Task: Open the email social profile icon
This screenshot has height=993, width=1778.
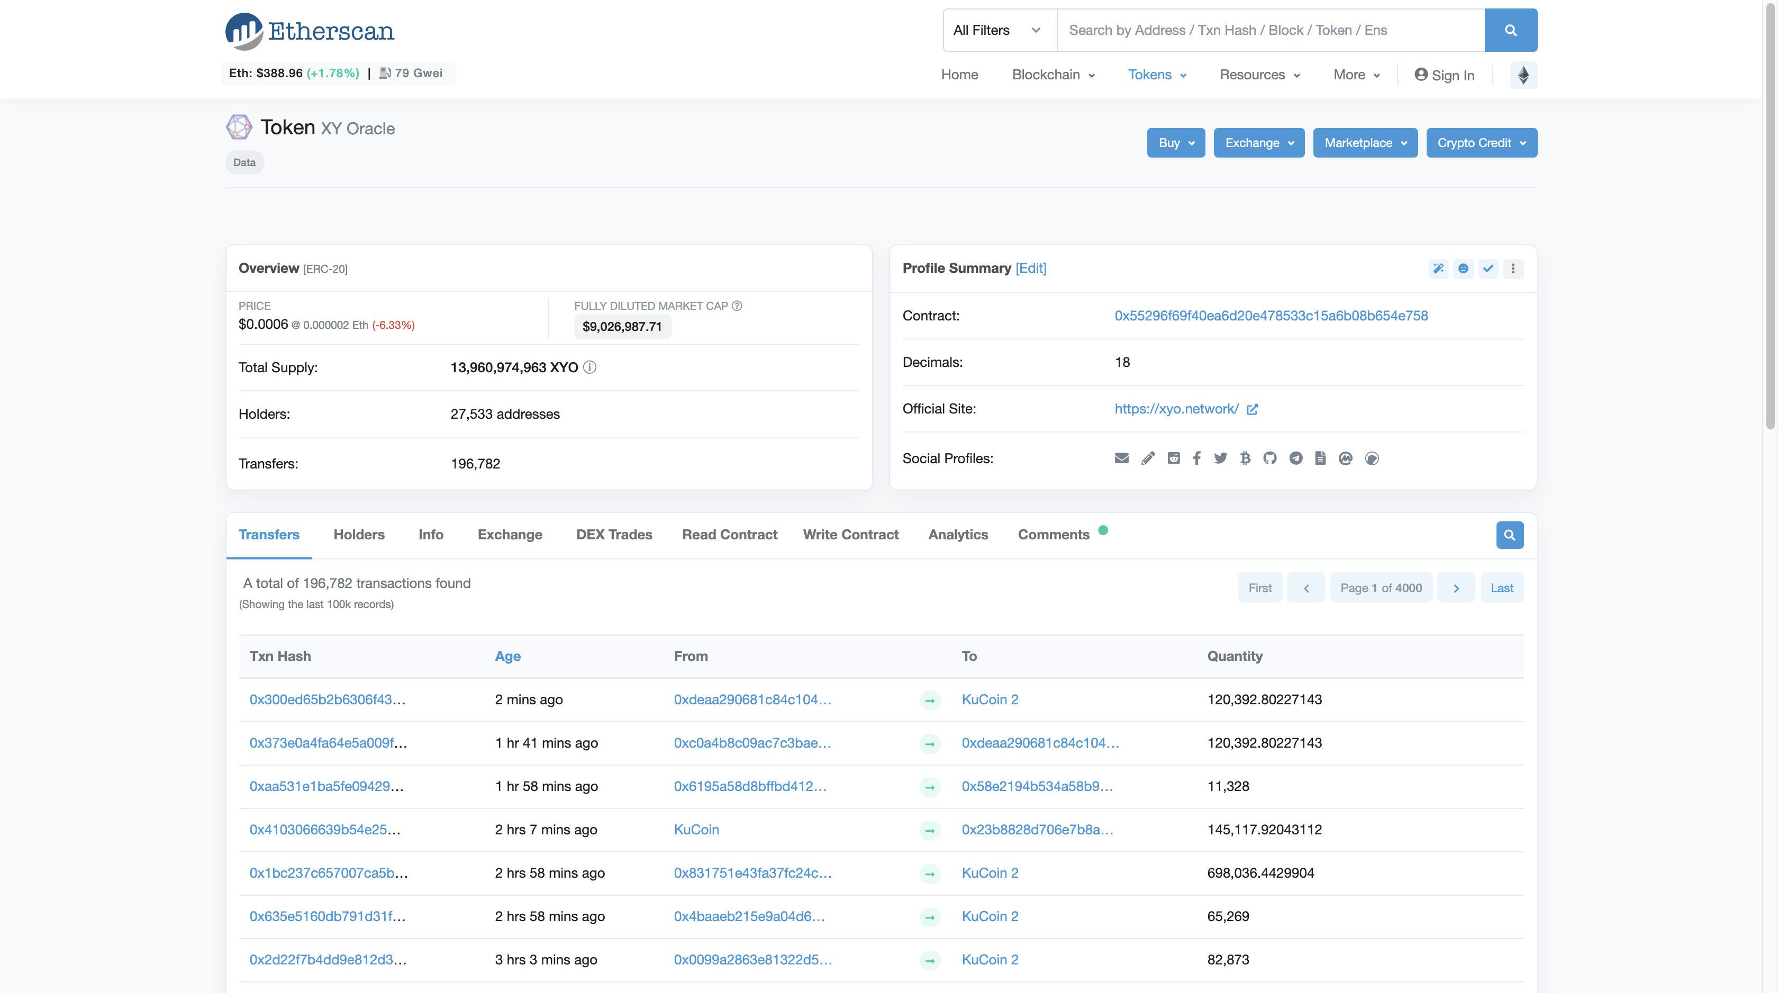Action: (x=1122, y=458)
